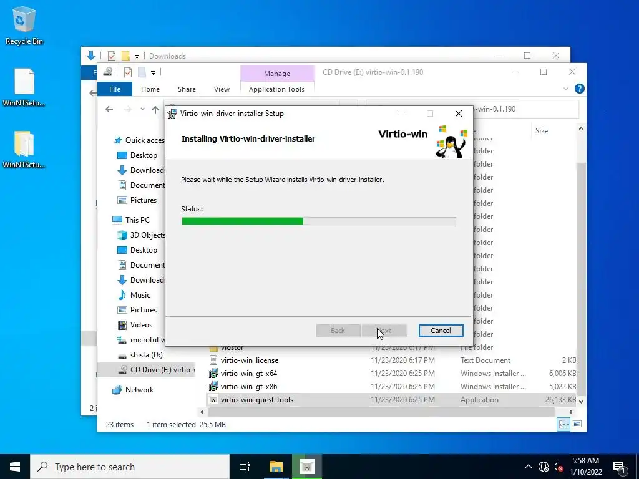Click the horizontal scrollbar right arrow
Screen dimensions: 639x479
tap(570, 412)
